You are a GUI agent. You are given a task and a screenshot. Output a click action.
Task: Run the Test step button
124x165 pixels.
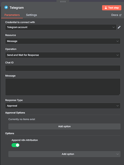click(x=111, y=8)
